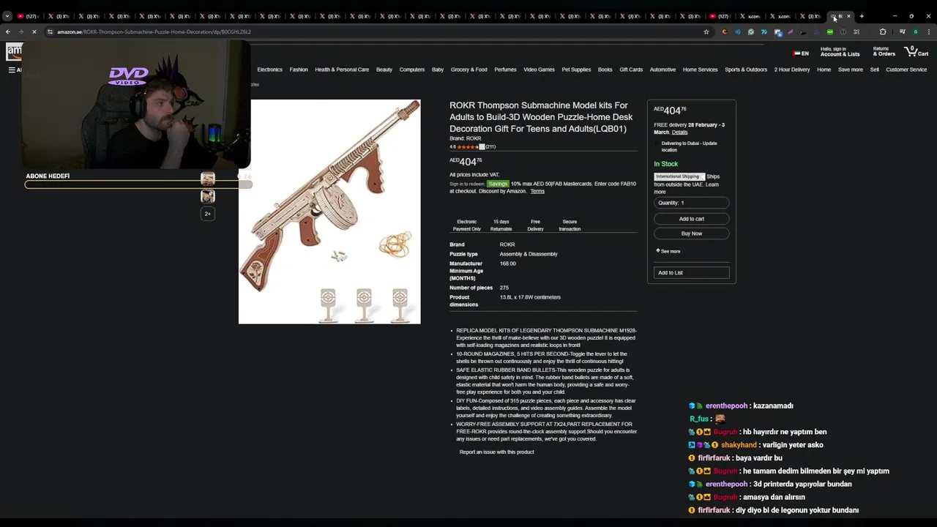Open new tab with plus button

click(862, 16)
